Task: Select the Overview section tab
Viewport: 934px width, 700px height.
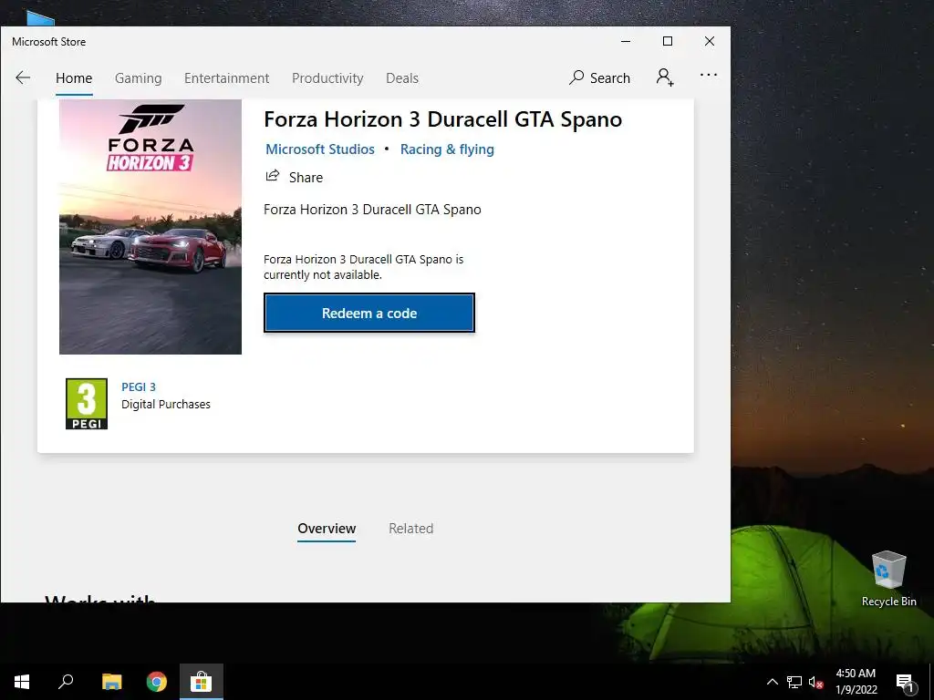Action: (327, 529)
